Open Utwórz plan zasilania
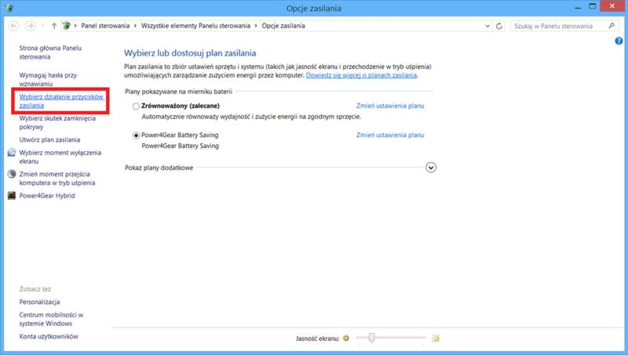Image resolution: width=628 pixels, height=355 pixels. (x=49, y=140)
